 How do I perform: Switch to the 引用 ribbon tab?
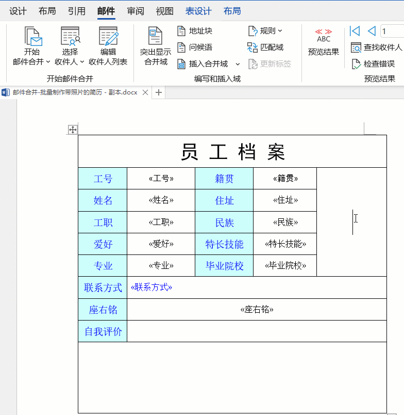(x=77, y=11)
